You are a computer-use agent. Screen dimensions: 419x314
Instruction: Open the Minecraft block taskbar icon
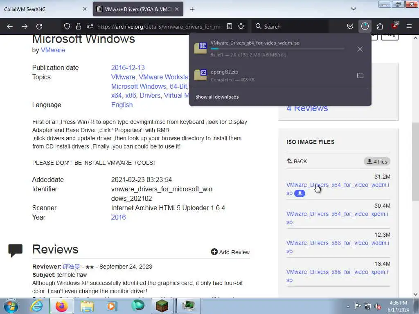(x=162, y=306)
